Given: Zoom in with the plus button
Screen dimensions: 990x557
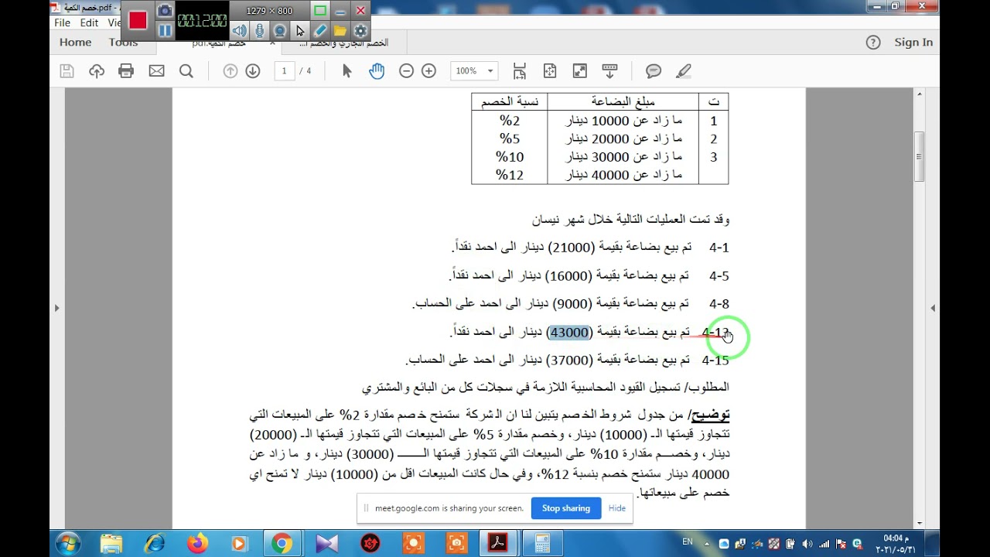Looking at the screenshot, I should point(428,71).
